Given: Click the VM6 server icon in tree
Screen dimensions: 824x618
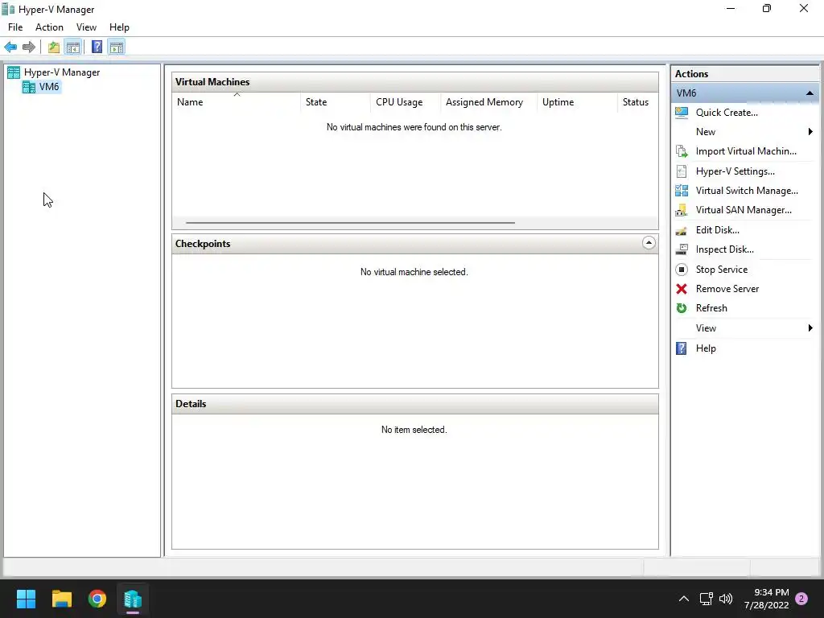Looking at the screenshot, I should pyautogui.click(x=29, y=87).
